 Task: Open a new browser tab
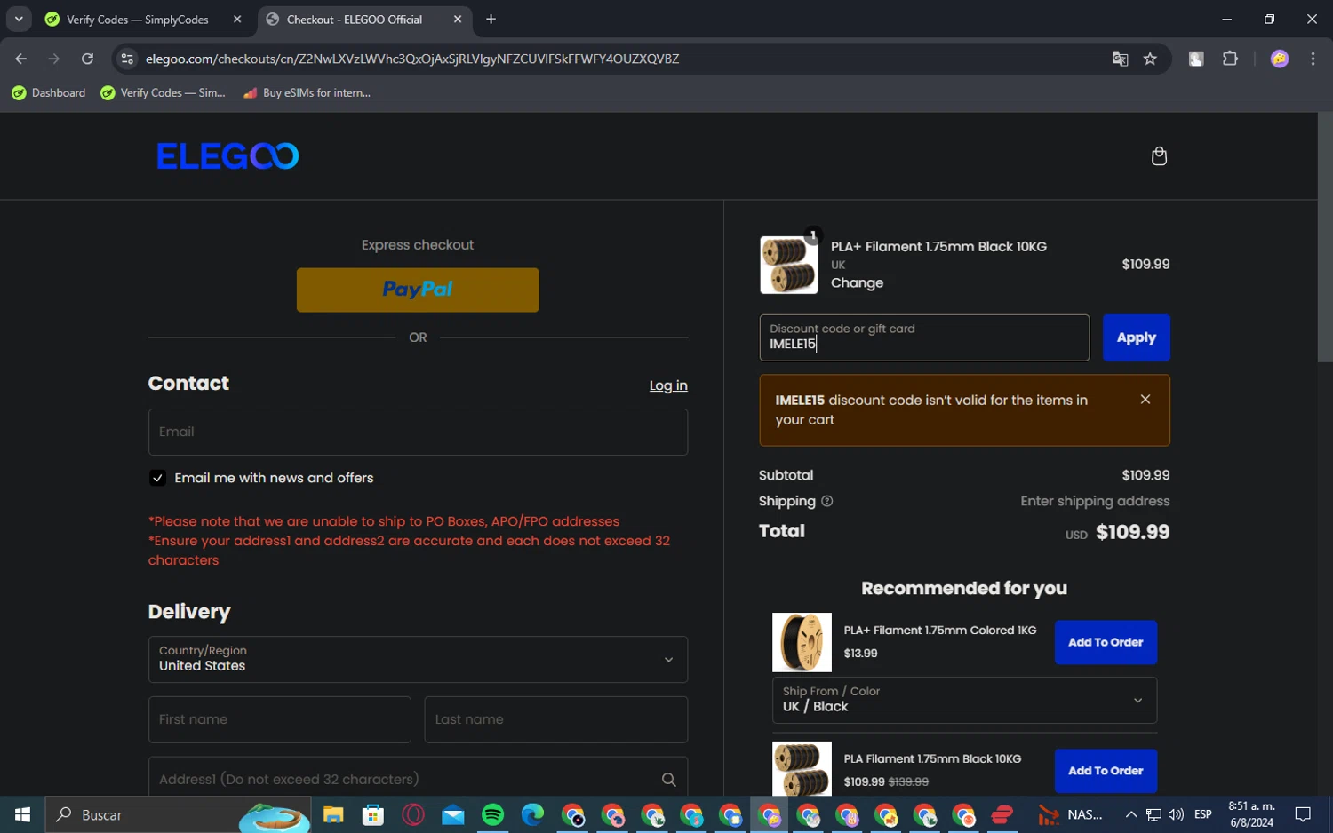[x=491, y=20]
